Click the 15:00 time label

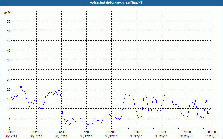click(x=137, y=132)
